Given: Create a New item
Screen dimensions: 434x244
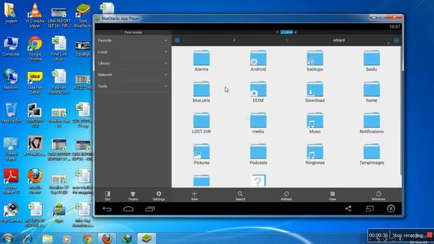Looking at the screenshot, I should (x=195, y=195).
